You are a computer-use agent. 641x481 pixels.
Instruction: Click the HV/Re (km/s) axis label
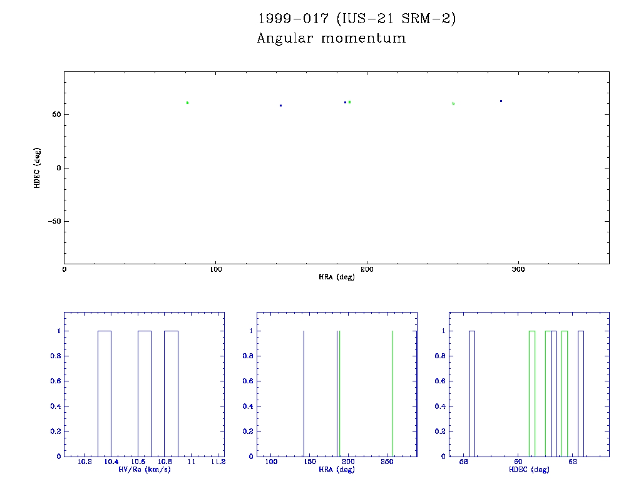(143, 469)
